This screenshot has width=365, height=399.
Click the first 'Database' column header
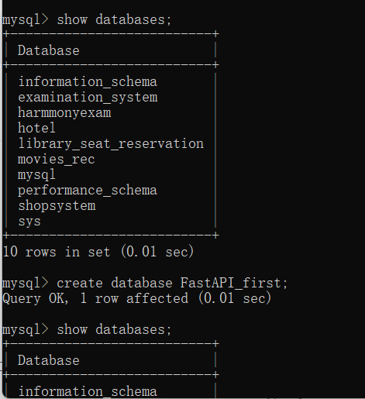(49, 50)
